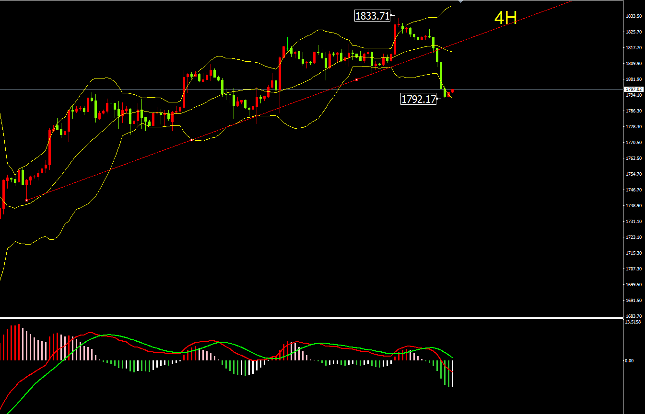Click the 1770.50 price scale value
Image resolution: width=646 pixels, height=414 pixels.
coord(634,143)
